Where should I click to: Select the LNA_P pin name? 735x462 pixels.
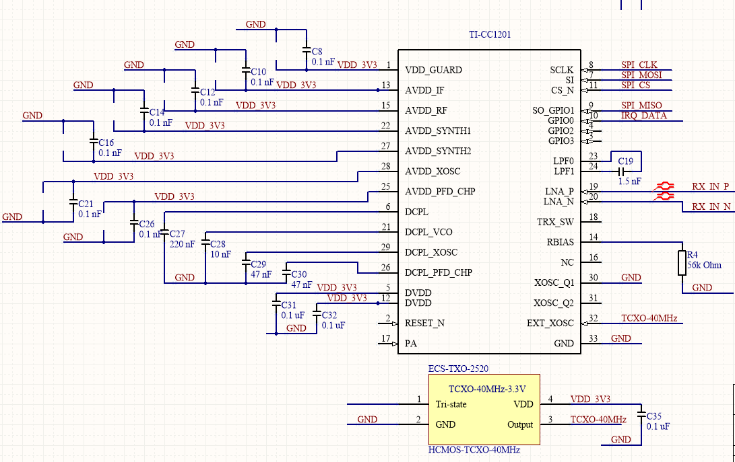pyautogui.click(x=559, y=192)
